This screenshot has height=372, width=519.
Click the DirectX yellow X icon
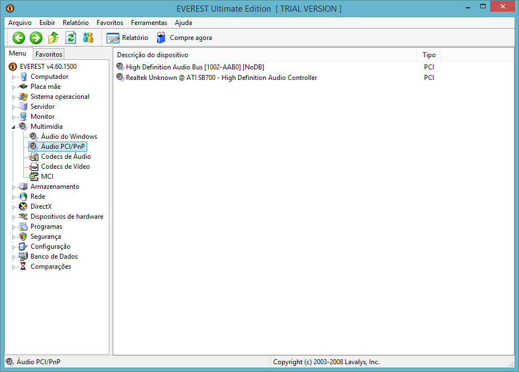[23, 207]
